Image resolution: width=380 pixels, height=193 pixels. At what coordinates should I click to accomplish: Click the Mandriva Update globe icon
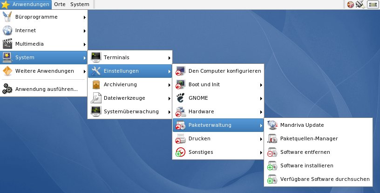(x=272, y=125)
